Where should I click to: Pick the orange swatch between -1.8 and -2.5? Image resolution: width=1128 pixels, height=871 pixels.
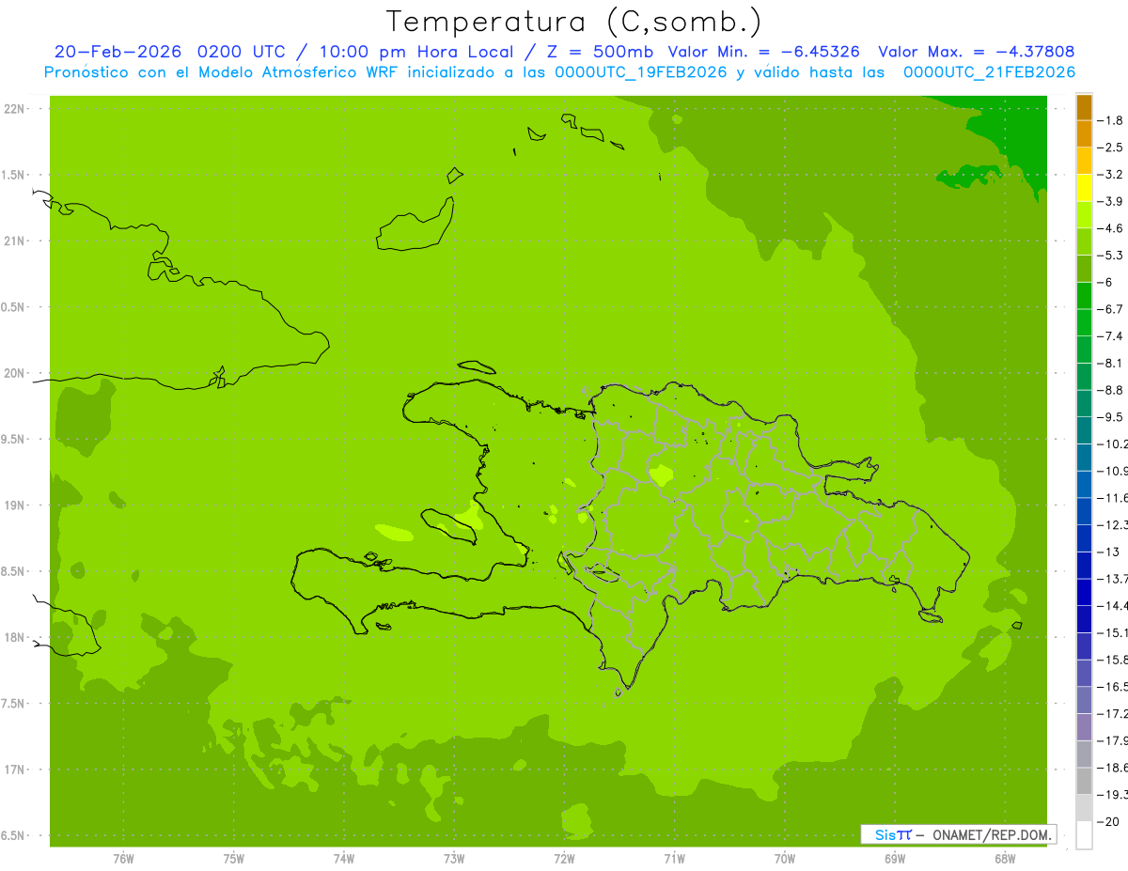(x=1084, y=134)
